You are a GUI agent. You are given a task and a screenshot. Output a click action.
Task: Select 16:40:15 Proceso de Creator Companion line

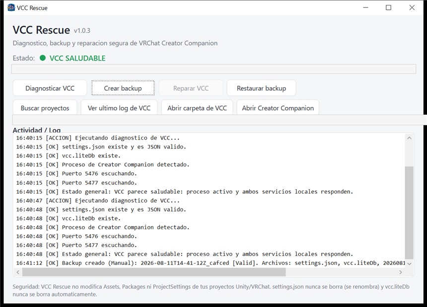pyautogui.click(x=103, y=164)
